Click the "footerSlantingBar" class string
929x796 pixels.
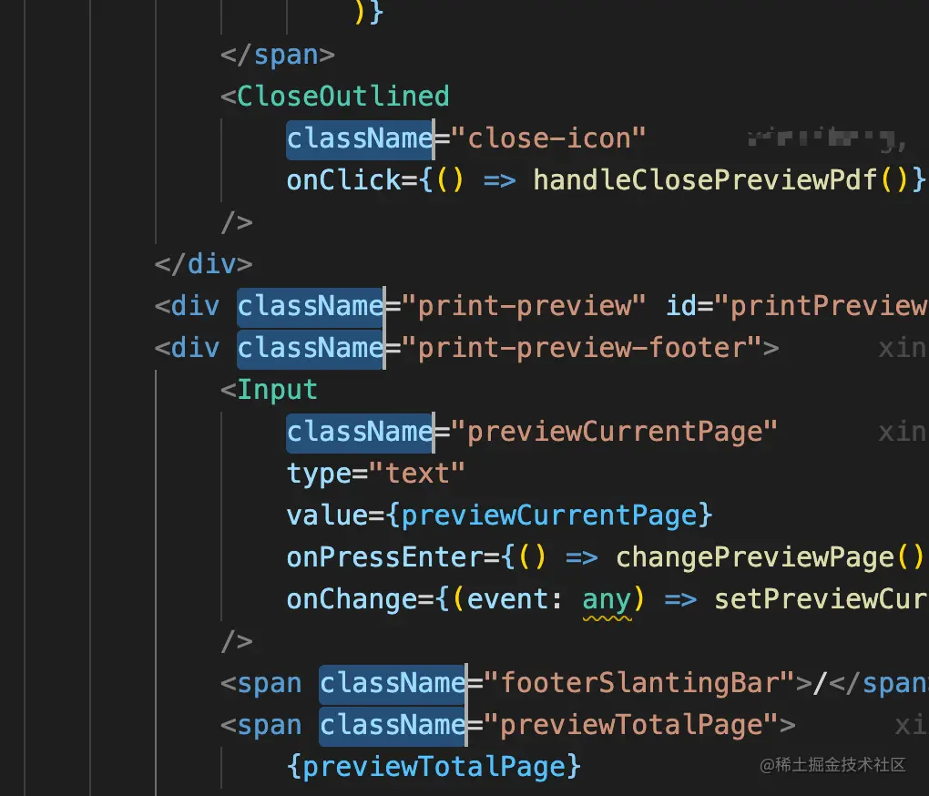tap(638, 683)
